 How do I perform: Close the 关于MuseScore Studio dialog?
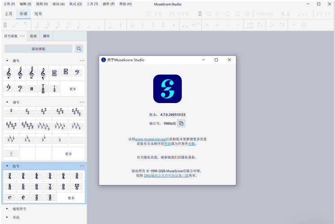[229, 60]
